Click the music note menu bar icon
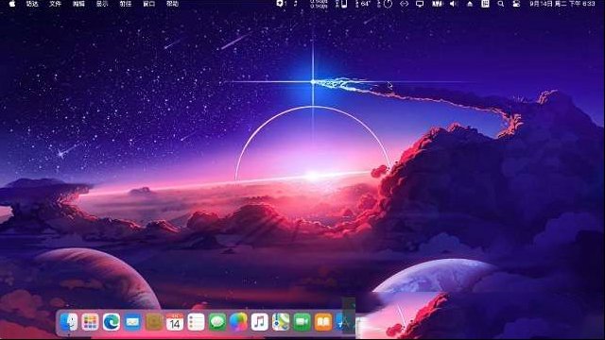Viewport: 605px width, 340px height. coord(296,4)
